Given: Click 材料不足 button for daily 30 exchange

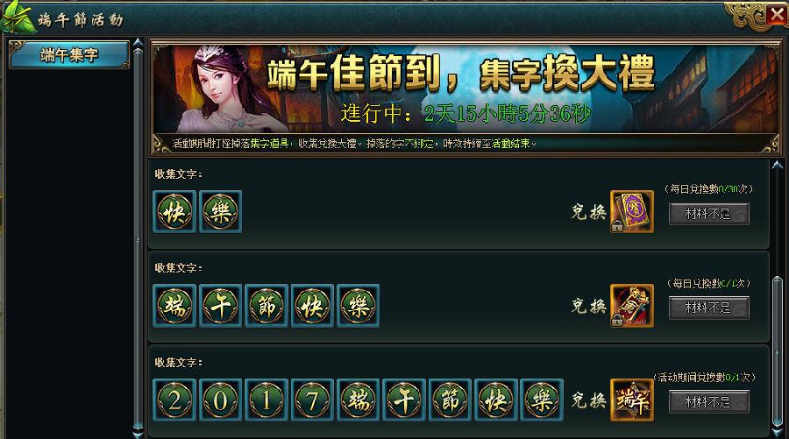Looking at the screenshot, I should (x=708, y=214).
